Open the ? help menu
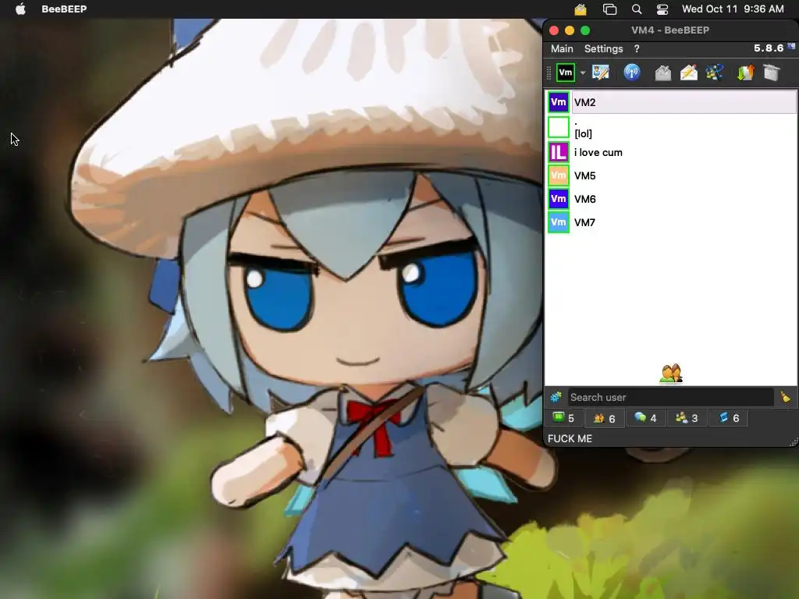The width and height of the screenshot is (799, 599). point(637,48)
